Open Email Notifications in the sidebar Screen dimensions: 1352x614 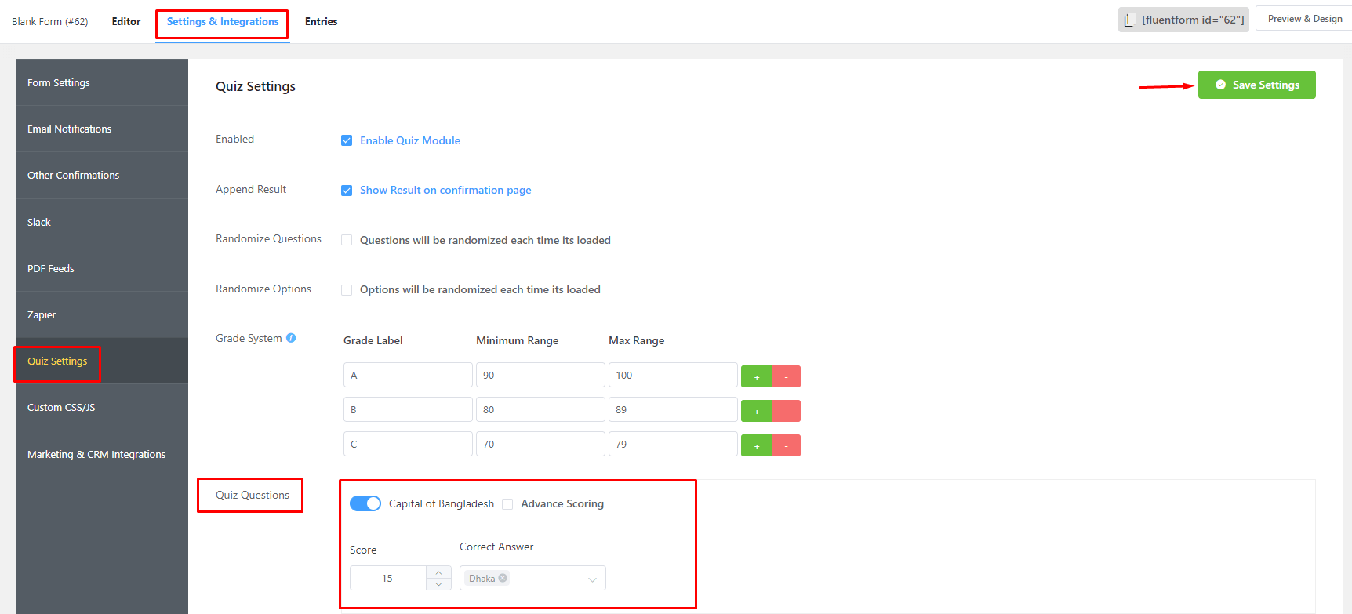point(69,129)
